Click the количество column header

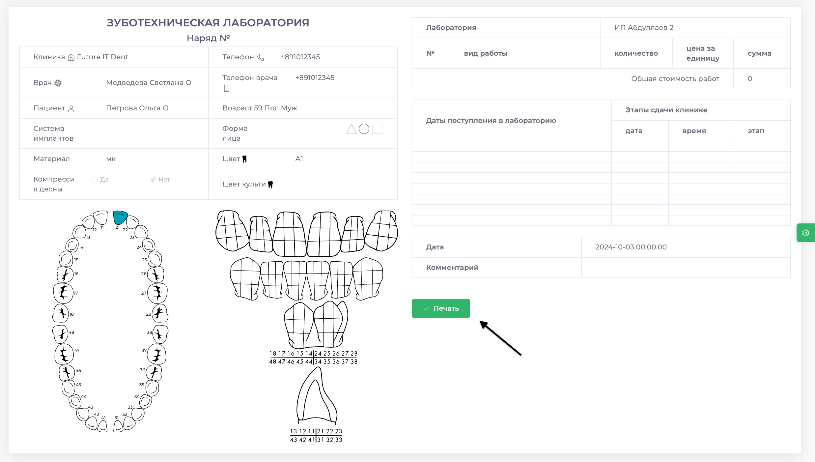coord(636,53)
